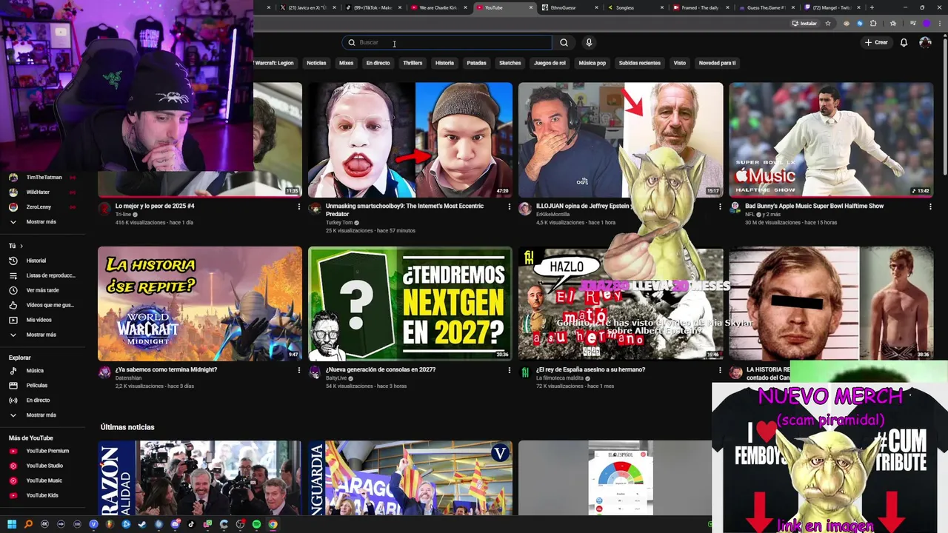This screenshot has height=533, width=948.
Task: Open YouTube Studio link
Action: (x=41, y=466)
